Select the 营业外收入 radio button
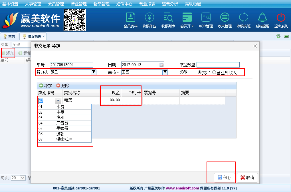This screenshot has height=192, width=291. [214, 72]
